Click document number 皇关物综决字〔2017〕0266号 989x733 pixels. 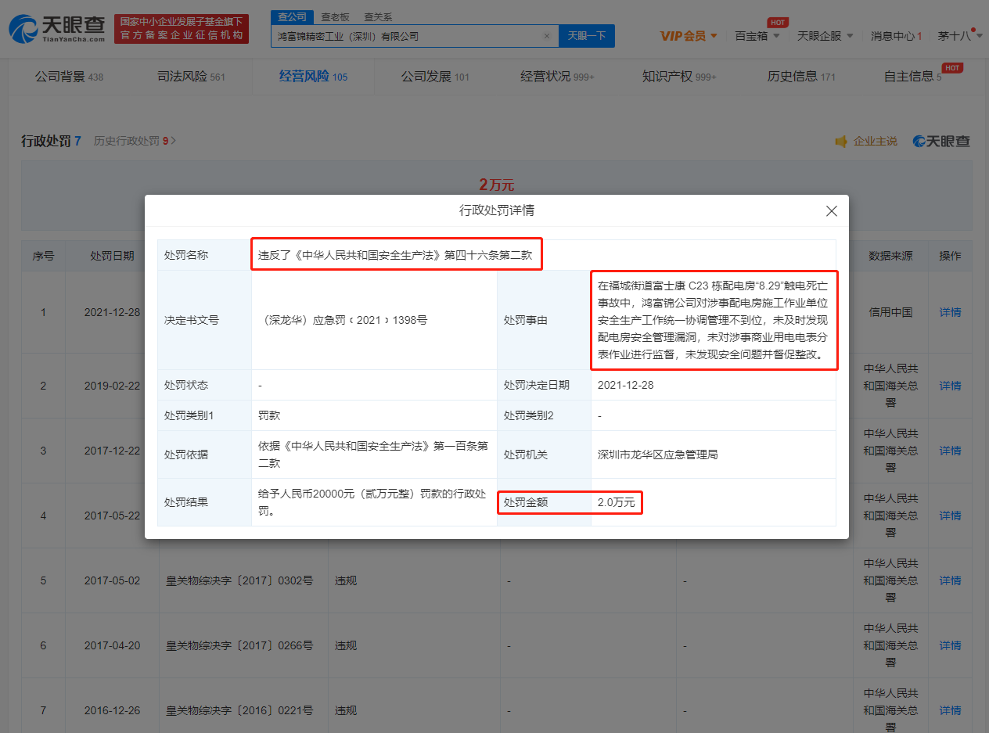point(239,645)
